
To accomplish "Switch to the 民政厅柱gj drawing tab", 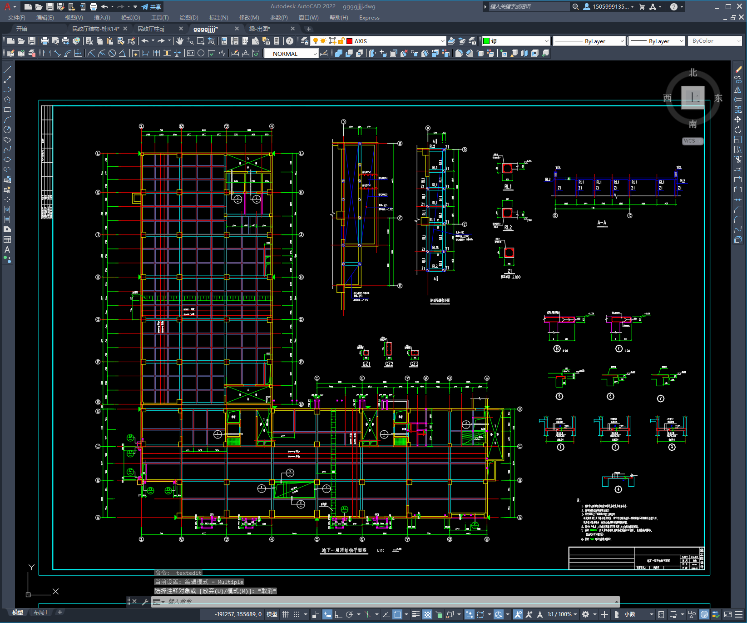I will 151,29.
